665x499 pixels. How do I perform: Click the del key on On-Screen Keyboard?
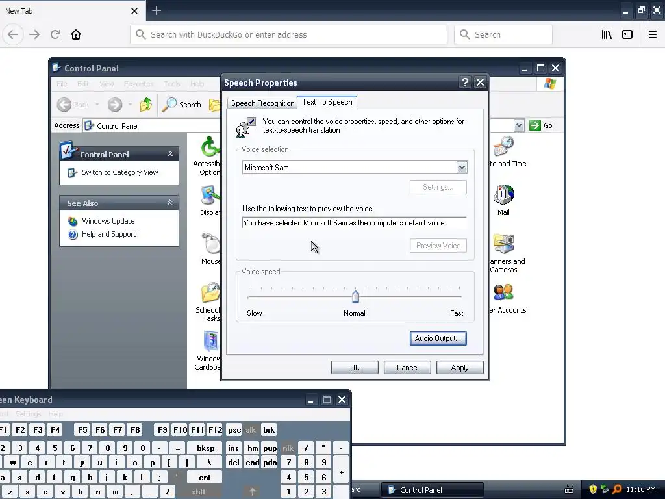[x=234, y=463]
